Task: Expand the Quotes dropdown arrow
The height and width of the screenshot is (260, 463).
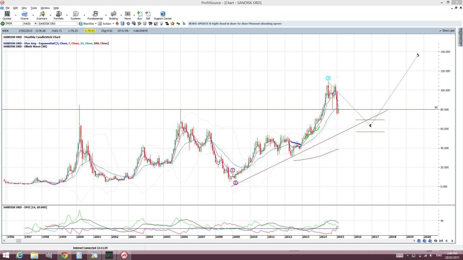Action: (x=16, y=15)
